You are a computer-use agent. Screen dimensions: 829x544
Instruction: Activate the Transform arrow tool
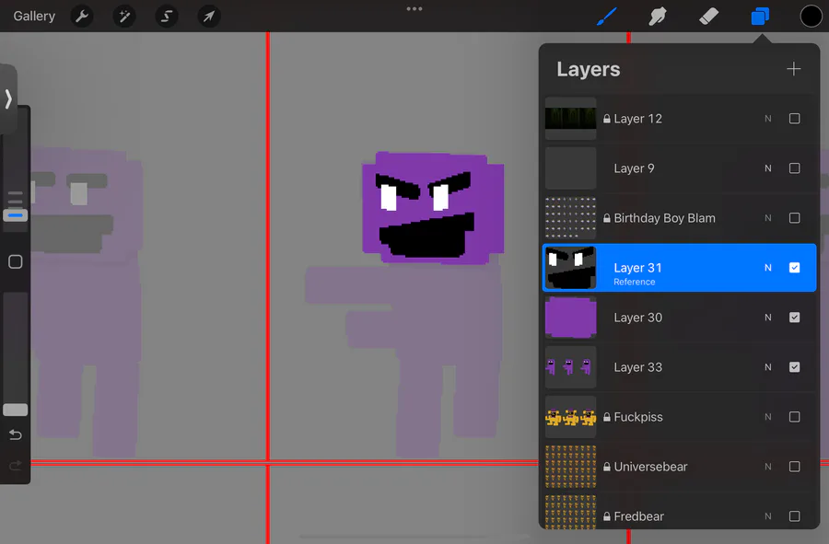click(209, 17)
